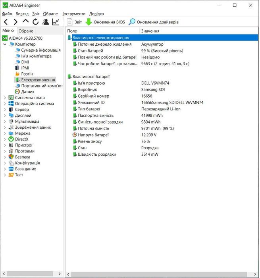
Task: Expand the Безпека node
Action: coord(5,157)
